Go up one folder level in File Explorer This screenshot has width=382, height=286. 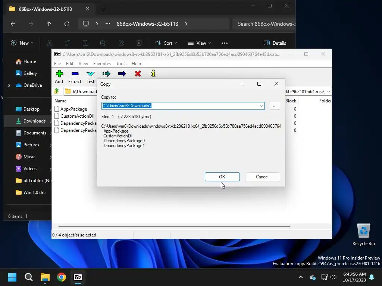(49, 23)
